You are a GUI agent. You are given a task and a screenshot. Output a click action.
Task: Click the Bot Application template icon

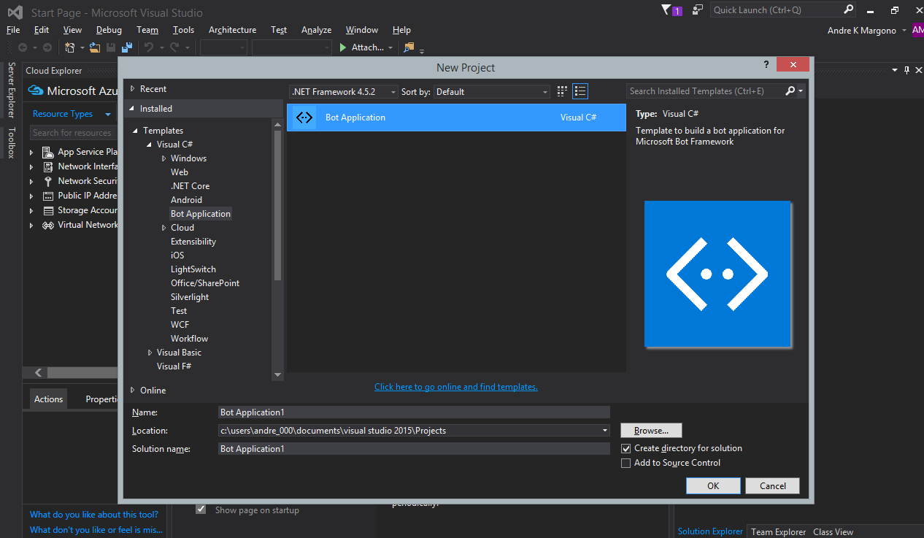tap(304, 118)
